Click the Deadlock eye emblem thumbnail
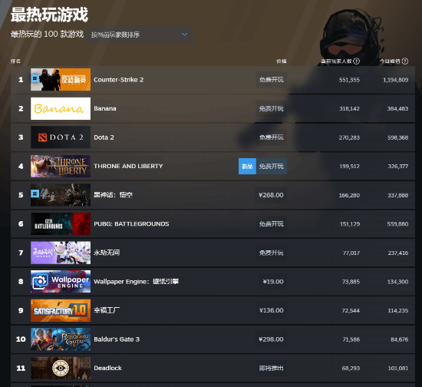Screen dimensions: 422x387 coord(61,368)
